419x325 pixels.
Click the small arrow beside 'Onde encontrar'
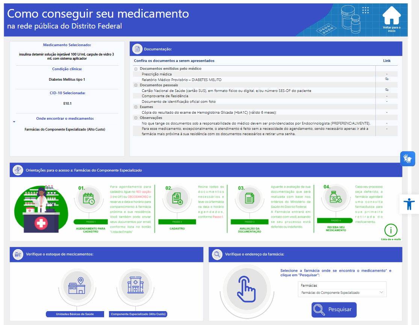click(14, 122)
